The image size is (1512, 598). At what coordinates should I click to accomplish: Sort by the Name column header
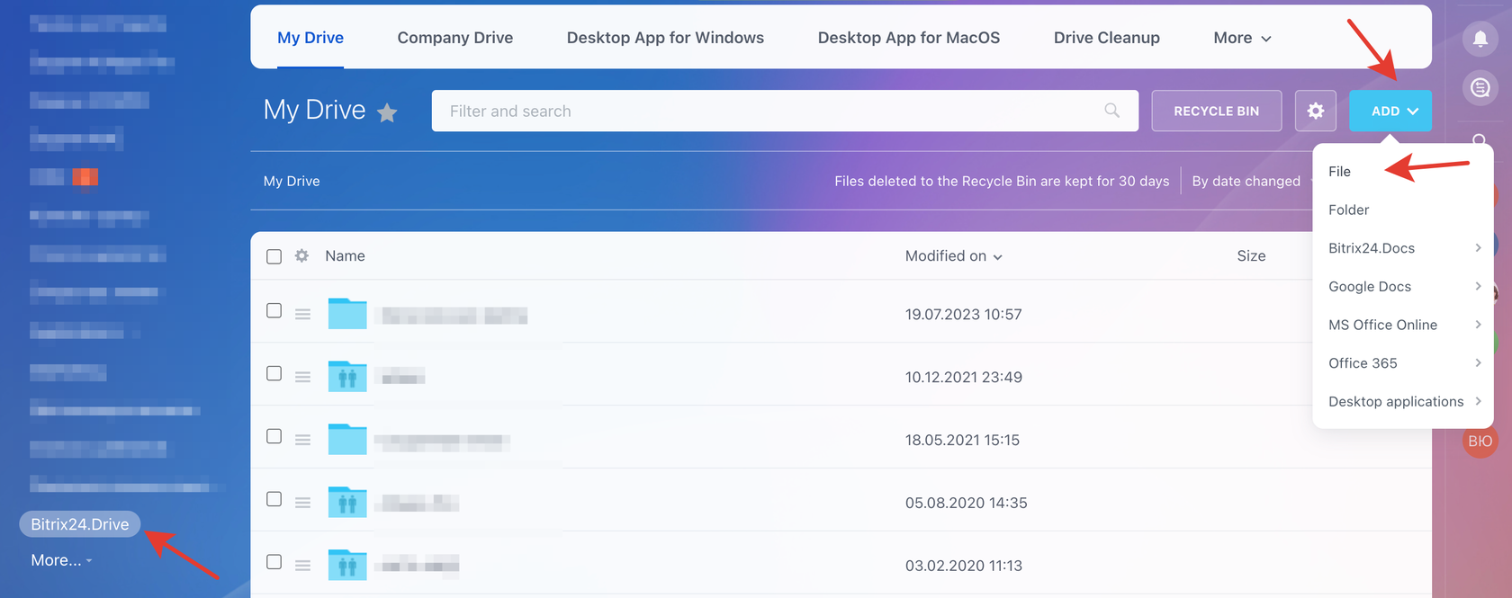(x=345, y=256)
